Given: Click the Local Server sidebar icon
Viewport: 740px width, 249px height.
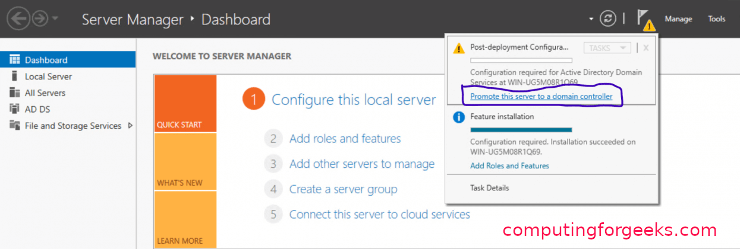Looking at the screenshot, I should 14,76.
